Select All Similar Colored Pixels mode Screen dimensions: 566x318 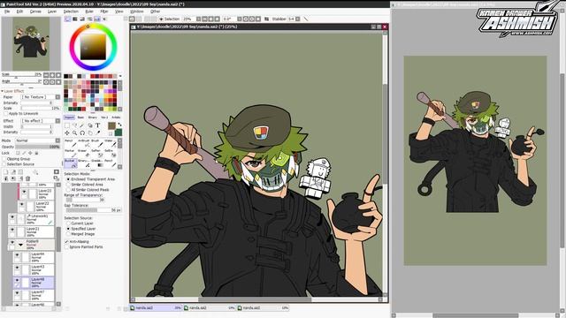(x=68, y=190)
